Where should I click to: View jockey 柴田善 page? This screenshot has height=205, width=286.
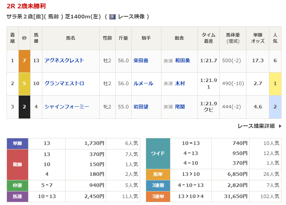click(141, 60)
